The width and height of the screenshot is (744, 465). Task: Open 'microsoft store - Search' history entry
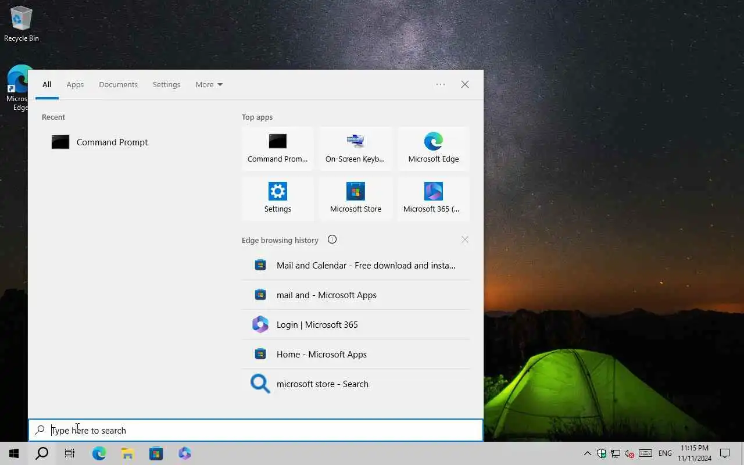[x=356, y=384]
